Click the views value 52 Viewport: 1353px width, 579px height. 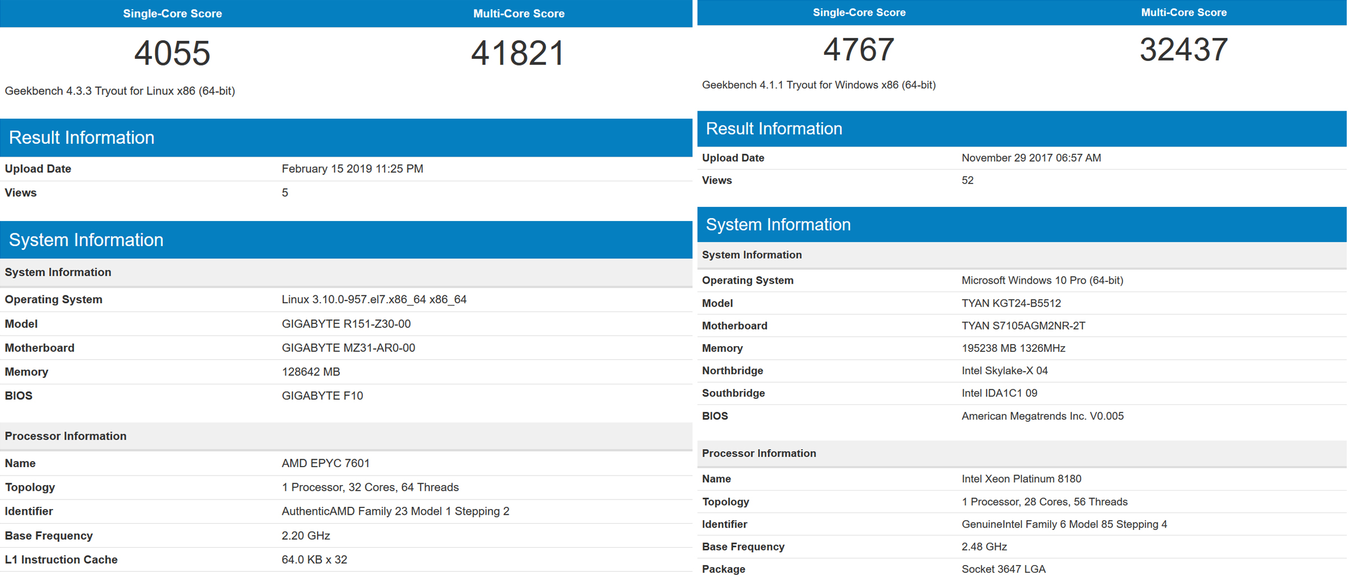pyautogui.click(x=967, y=181)
